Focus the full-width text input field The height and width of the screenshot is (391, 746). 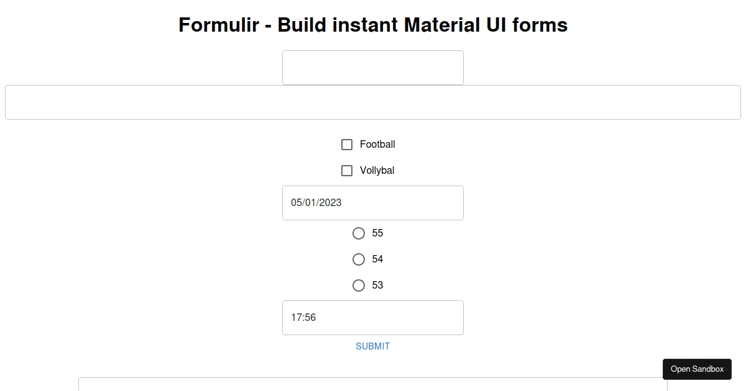point(372,102)
